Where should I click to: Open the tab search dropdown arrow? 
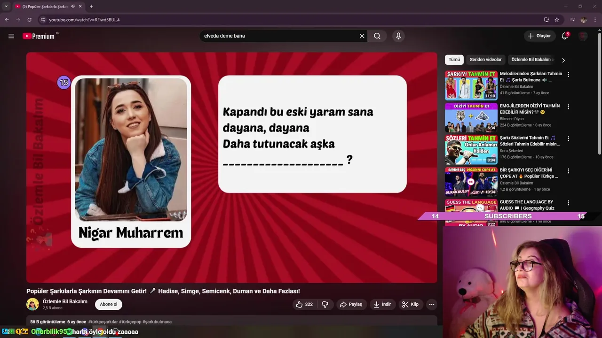[6, 6]
